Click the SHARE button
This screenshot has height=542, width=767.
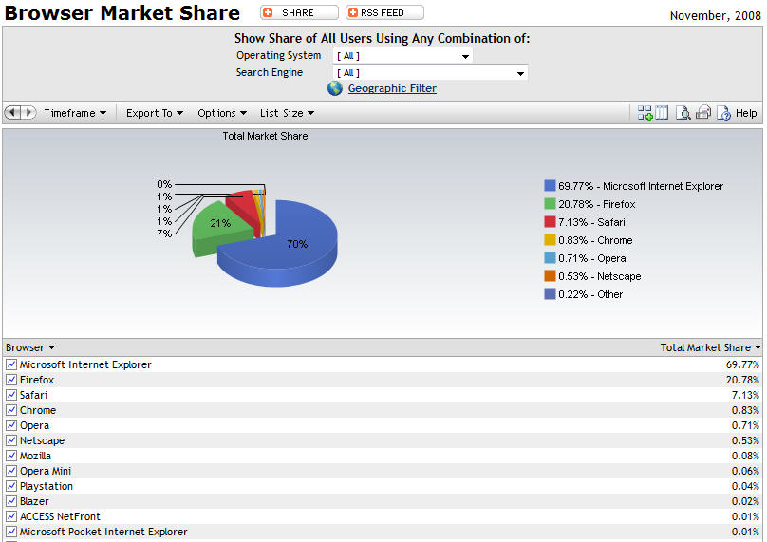pos(299,12)
